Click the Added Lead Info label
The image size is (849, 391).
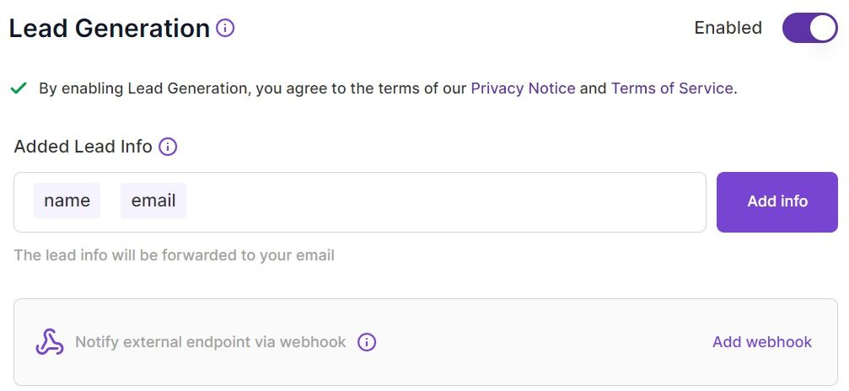(83, 147)
